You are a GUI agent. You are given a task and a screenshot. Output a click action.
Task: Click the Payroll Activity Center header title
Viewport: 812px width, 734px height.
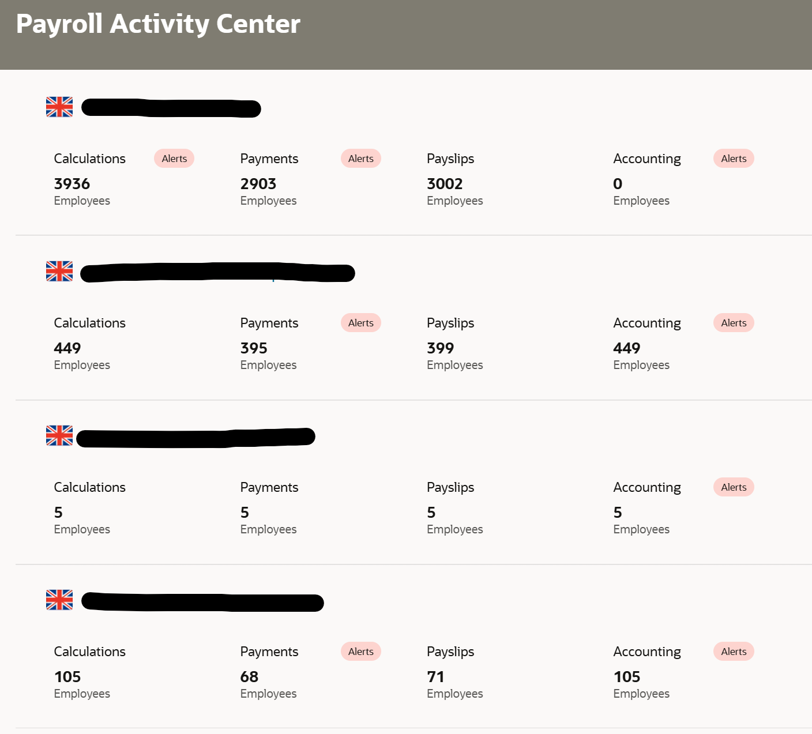(x=158, y=24)
